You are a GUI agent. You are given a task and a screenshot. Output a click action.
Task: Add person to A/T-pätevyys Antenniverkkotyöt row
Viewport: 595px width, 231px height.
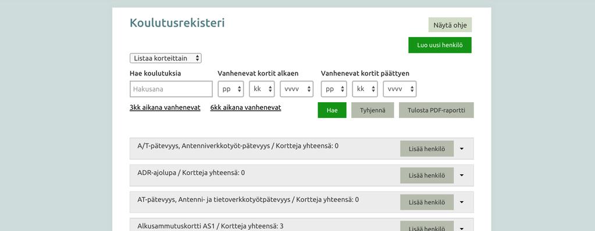pos(427,149)
